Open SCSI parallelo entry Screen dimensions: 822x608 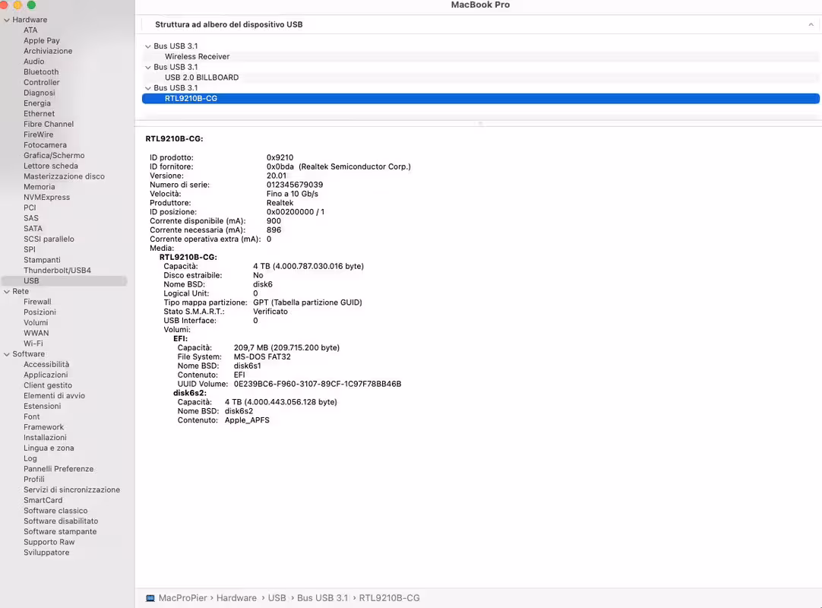tap(49, 239)
